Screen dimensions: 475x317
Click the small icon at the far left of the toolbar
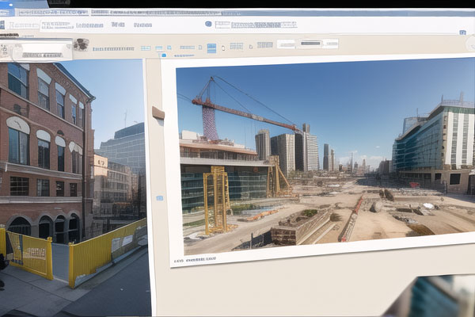click(5, 49)
